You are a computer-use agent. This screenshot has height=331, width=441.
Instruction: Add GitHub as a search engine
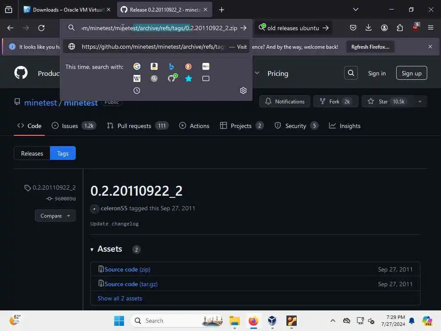pos(171,78)
